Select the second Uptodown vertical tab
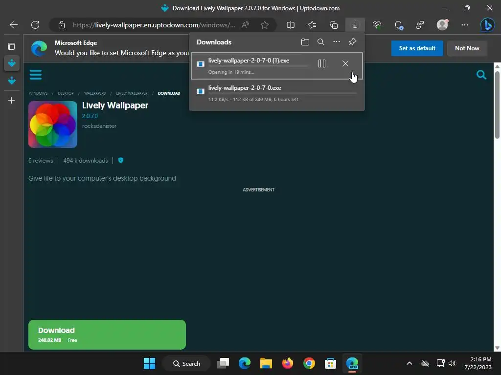Image resolution: width=501 pixels, height=375 pixels. click(x=12, y=81)
